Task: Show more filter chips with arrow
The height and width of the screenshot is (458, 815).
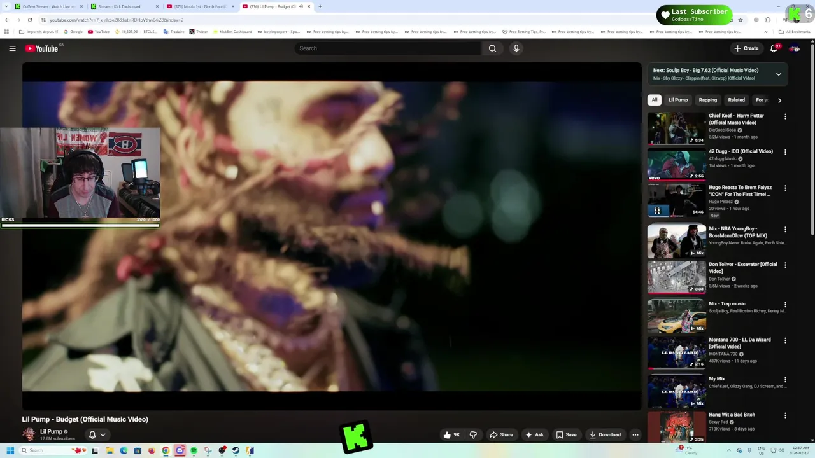Action: point(779,100)
